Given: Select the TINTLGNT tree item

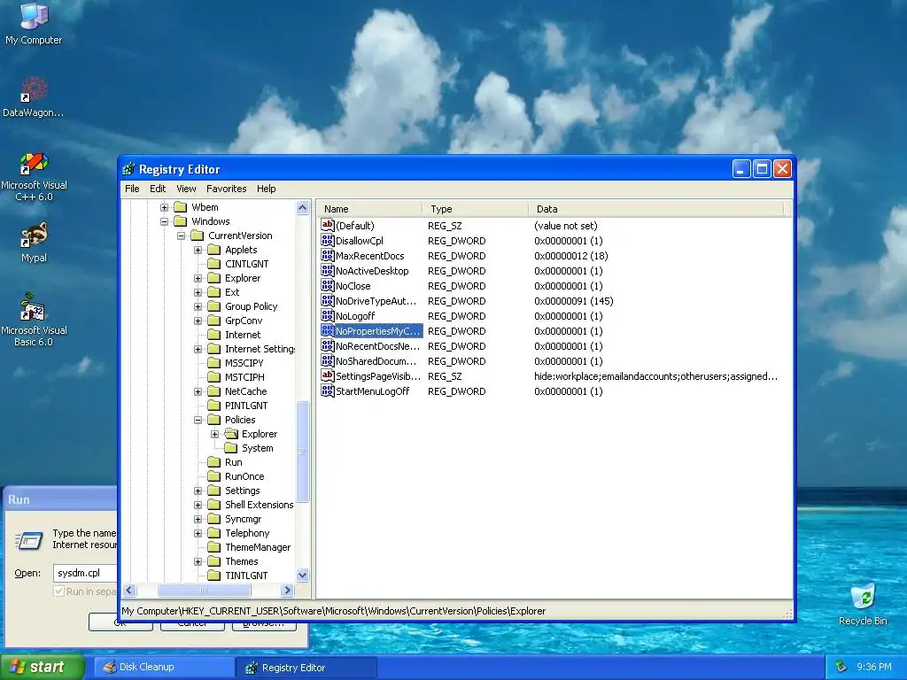Looking at the screenshot, I should coord(246,576).
